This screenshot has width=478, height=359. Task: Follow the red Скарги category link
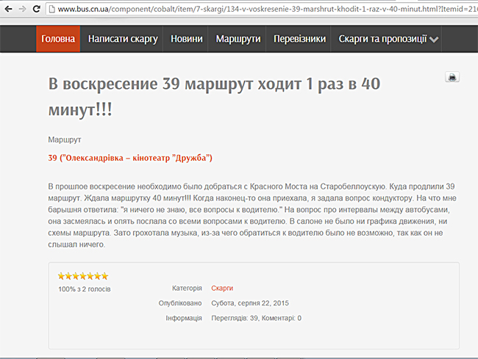point(222,288)
